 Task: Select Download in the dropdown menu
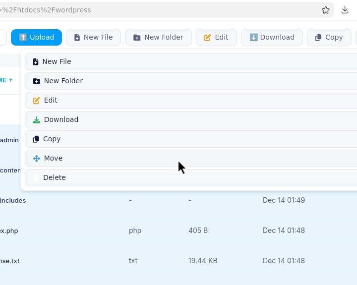(61, 119)
